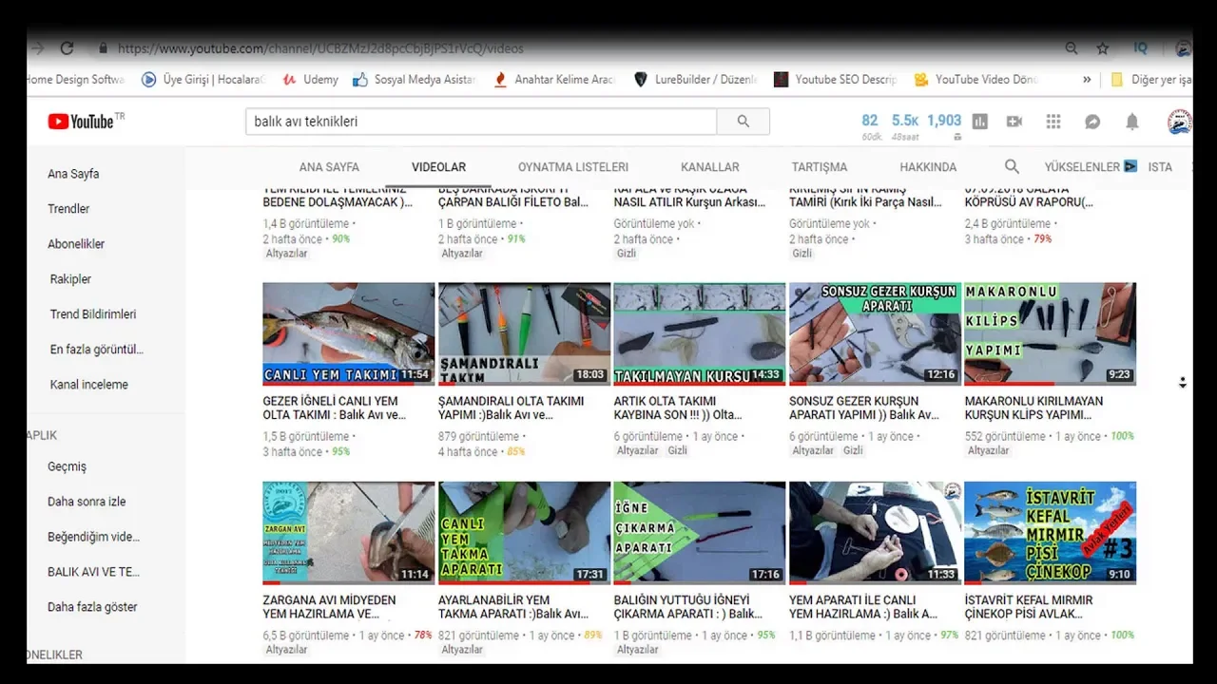This screenshot has width=1217, height=684.
Task: Bookmark this page with star icon
Action: coord(1103,47)
